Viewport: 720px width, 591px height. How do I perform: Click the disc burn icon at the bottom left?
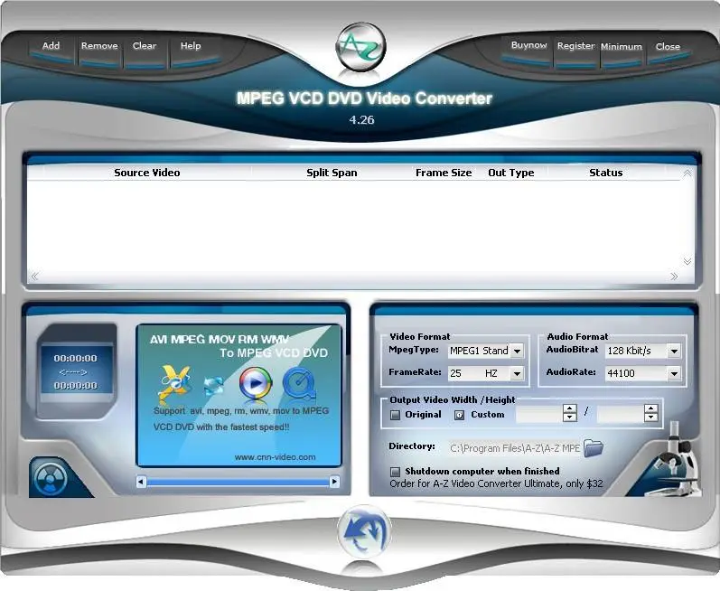click(x=51, y=479)
